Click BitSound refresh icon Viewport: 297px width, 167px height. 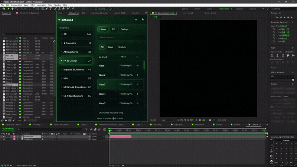point(136,20)
